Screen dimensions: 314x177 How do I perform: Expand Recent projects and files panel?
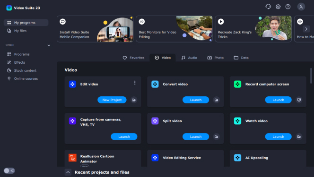point(68,172)
